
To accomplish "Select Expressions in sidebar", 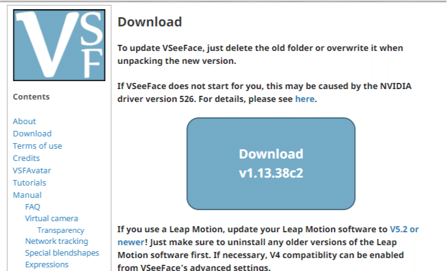I will pyautogui.click(x=47, y=264).
